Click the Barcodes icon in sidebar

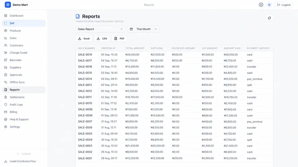(x=6, y=60)
